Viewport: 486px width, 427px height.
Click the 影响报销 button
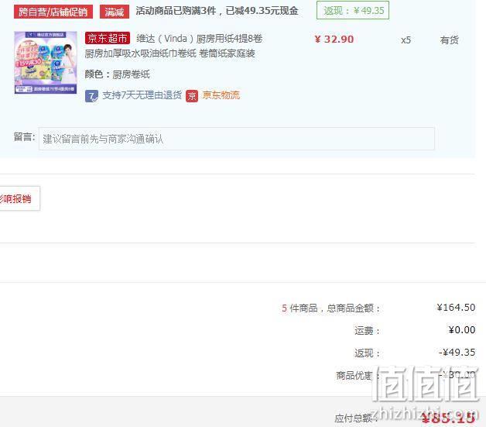click(19, 198)
